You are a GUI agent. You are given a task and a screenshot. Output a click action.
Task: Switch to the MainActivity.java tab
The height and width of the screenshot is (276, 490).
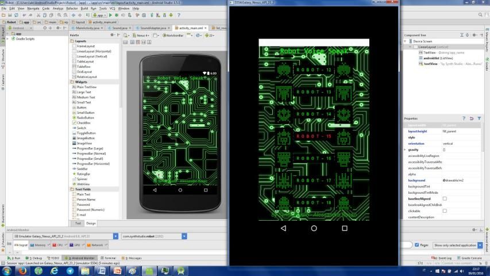[x=88, y=28]
